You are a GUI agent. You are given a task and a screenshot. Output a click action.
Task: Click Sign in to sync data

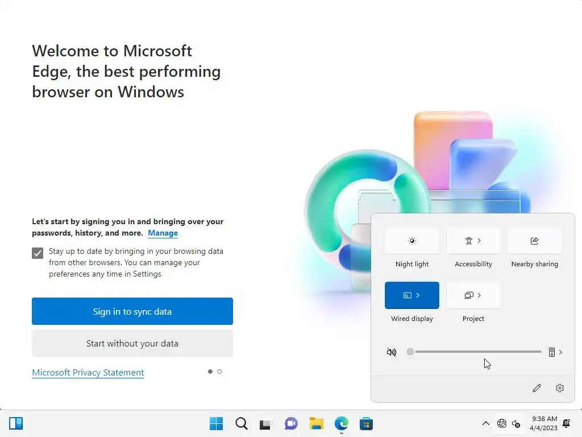coord(132,311)
